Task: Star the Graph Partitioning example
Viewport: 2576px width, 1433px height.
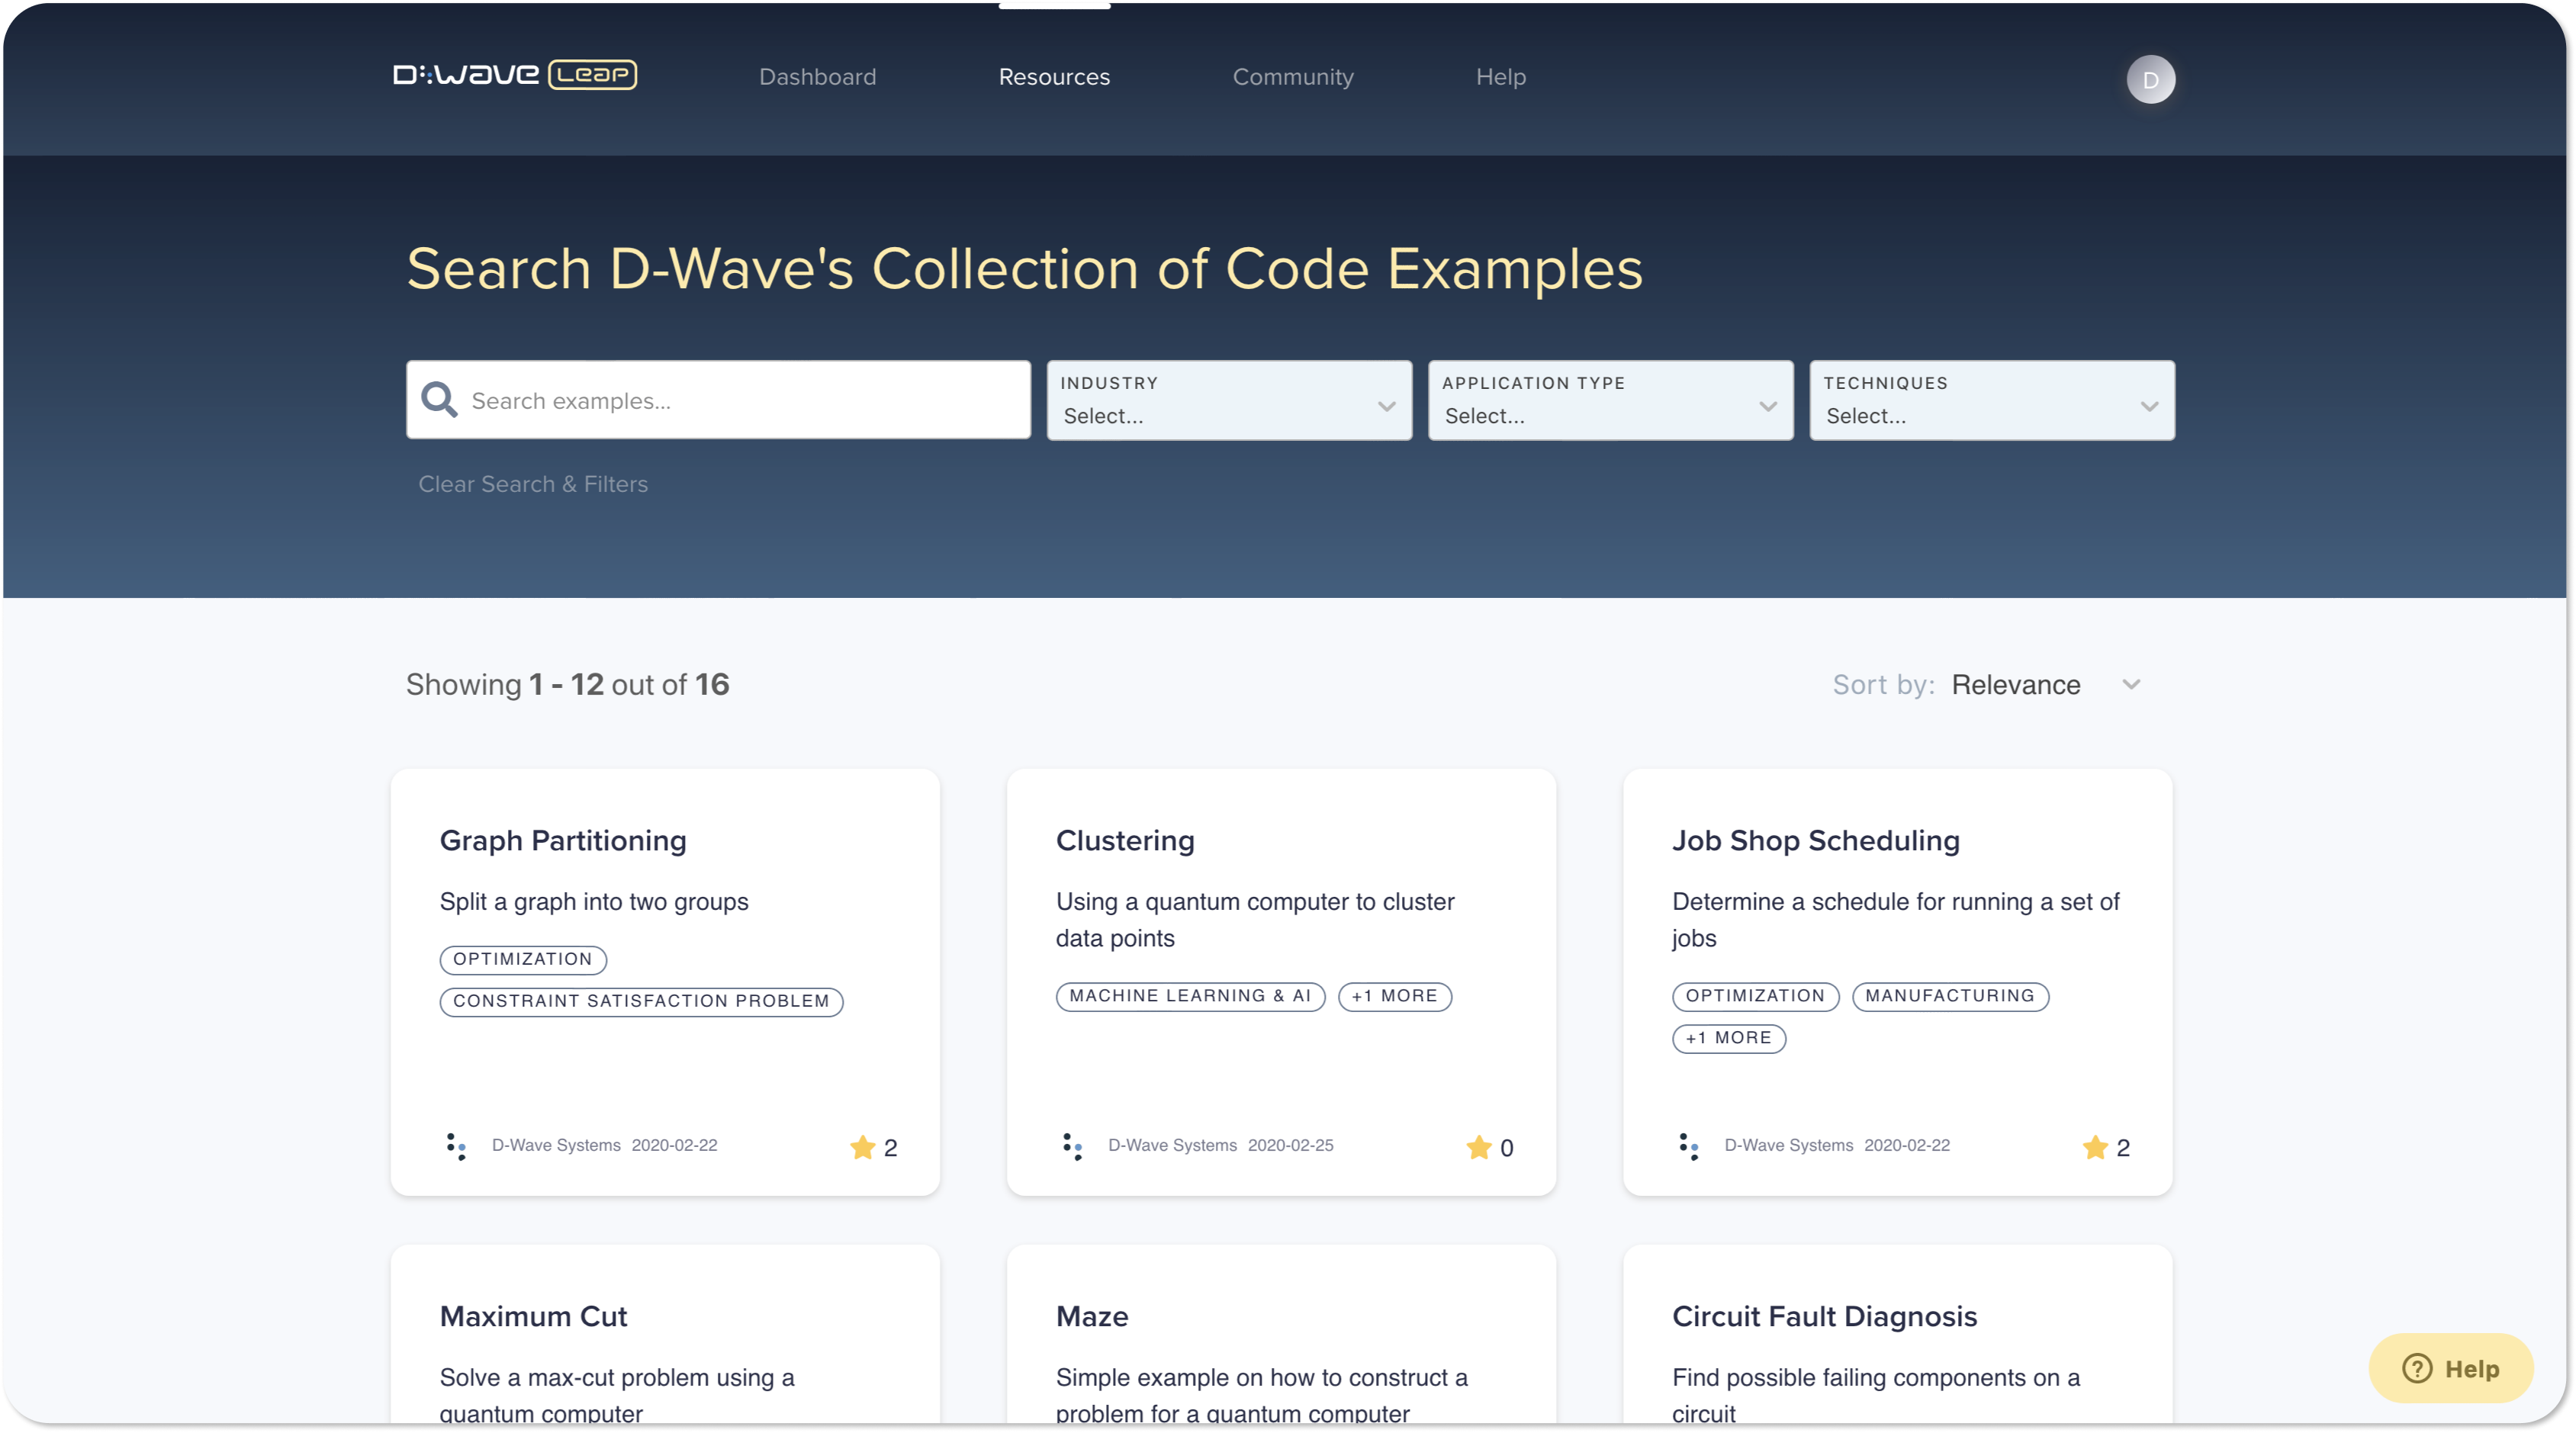Action: point(862,1147)
